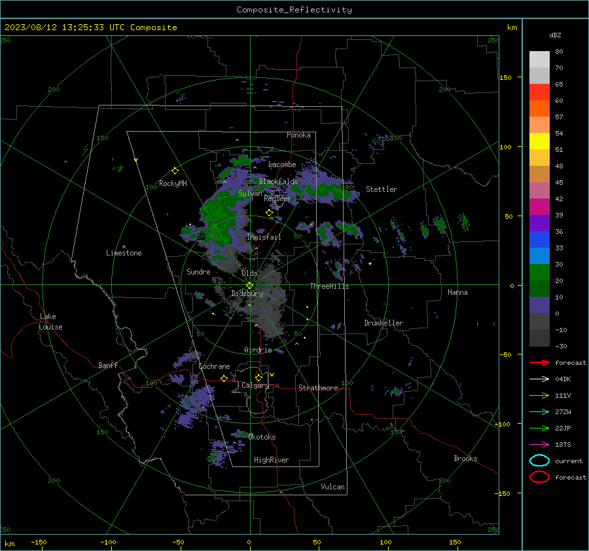Click the 150 tick on right km axis
Screen dimensions: 589x551
[x=505, y=77]
